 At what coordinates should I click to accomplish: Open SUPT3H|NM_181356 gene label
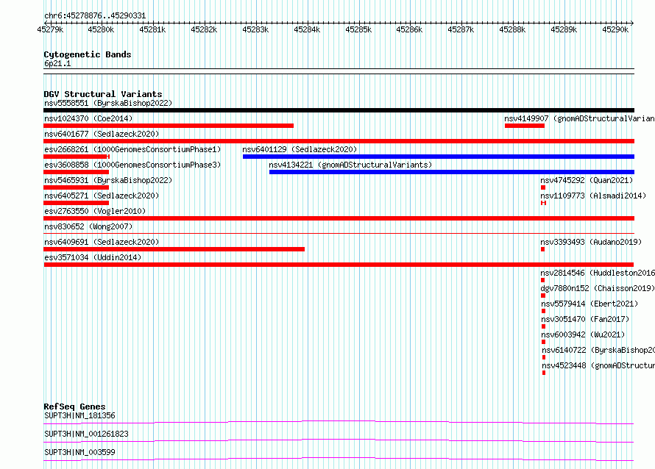pyautogui.click(x=79, y=415)
